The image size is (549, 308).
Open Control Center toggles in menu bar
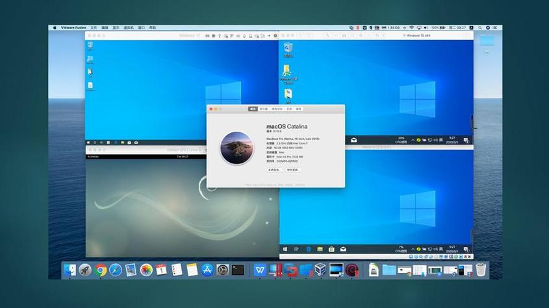[x=494, y=28]
